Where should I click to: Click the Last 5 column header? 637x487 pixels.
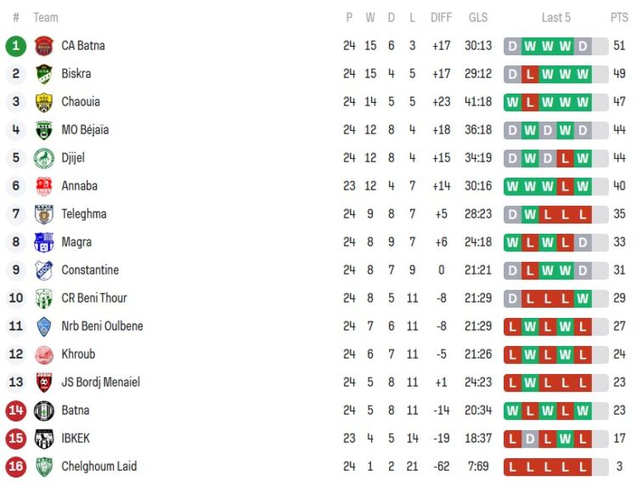(x=556, y=18)
